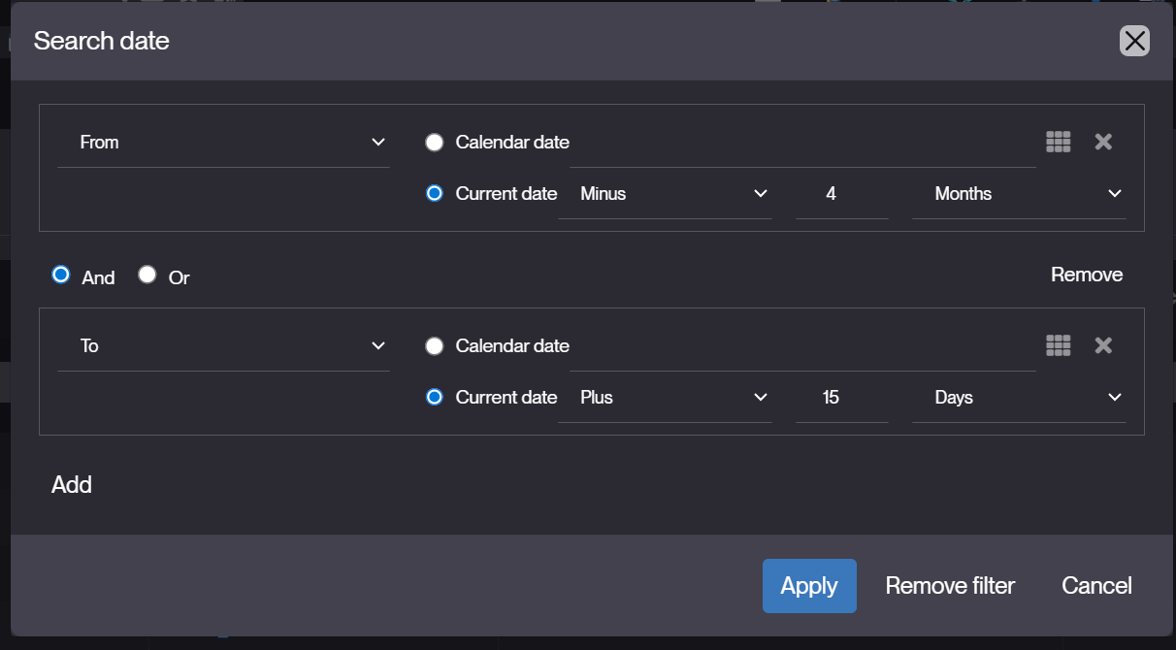Delete From condition with the X icon
Screen dimensions: 1176x650
tap(1103, 142)
